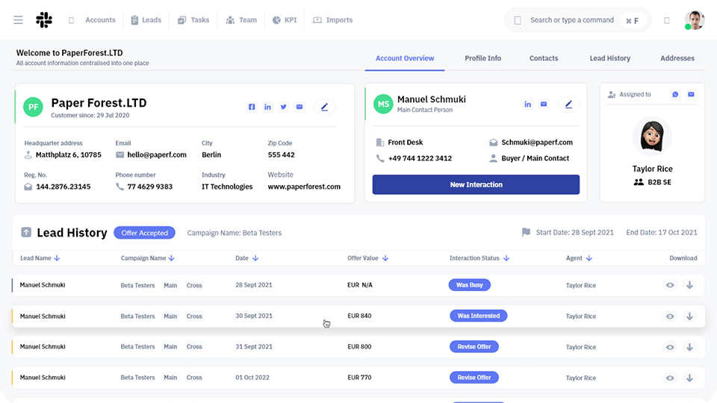
Task: Click hello@paperf.com email address
Action: [x=157, y=155]
